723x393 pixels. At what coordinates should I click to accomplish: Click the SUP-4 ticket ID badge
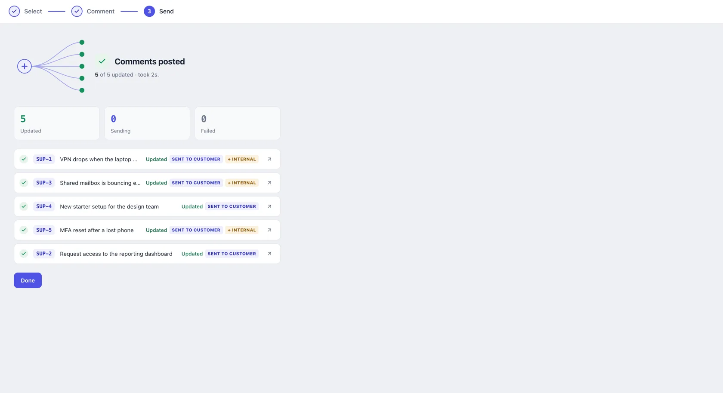point(44,206)
